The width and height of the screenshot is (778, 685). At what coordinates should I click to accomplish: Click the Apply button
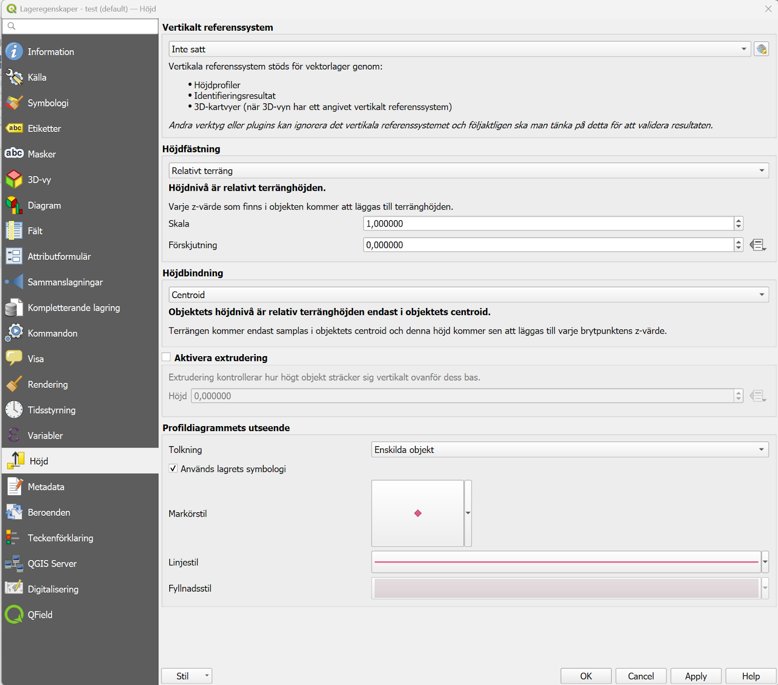pyautogui.click(x=696, y=676)
